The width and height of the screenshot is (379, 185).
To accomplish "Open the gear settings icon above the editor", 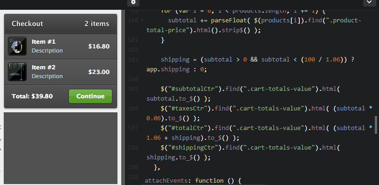I will click(133, 2).
